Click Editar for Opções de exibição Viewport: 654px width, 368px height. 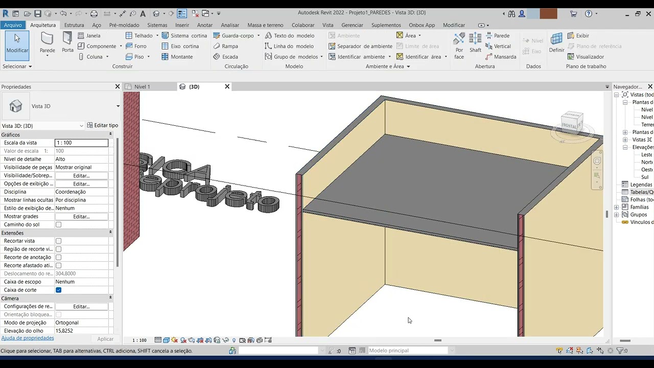(x=81, y=183)
